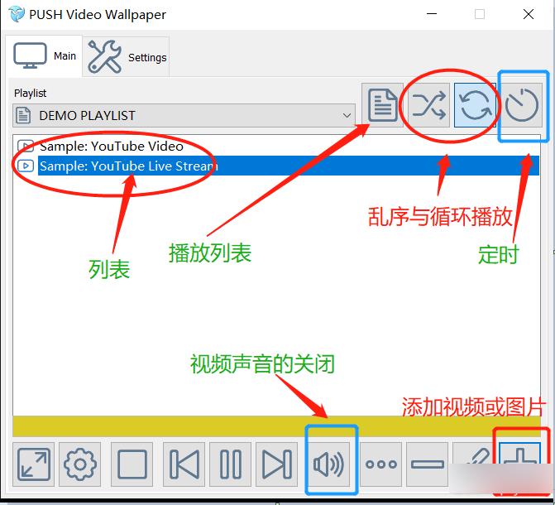This screenshot has width=555, height=505.
Task: Open the gear options button
Action: [x=80, y=464]
